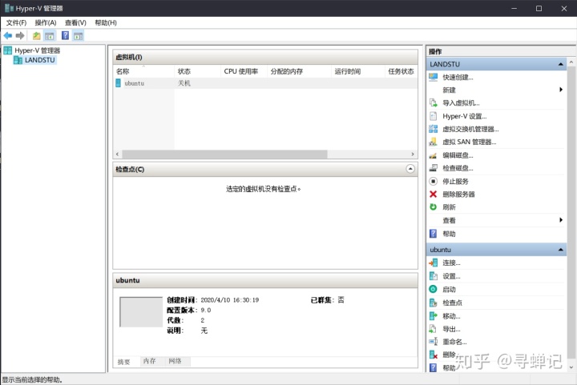The width and height of the screenshot is (577, 385).
Task: Sort by CPU Usage (CPU 使用率) column
Action: (x=244, y=71)
